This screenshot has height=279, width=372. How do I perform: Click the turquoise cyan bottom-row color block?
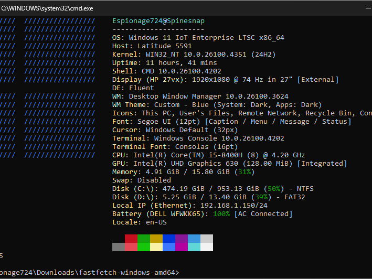click(194, 247)
